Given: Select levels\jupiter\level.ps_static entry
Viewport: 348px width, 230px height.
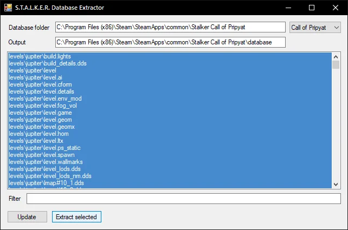Looking at the screenshot, I should point(170,148).
